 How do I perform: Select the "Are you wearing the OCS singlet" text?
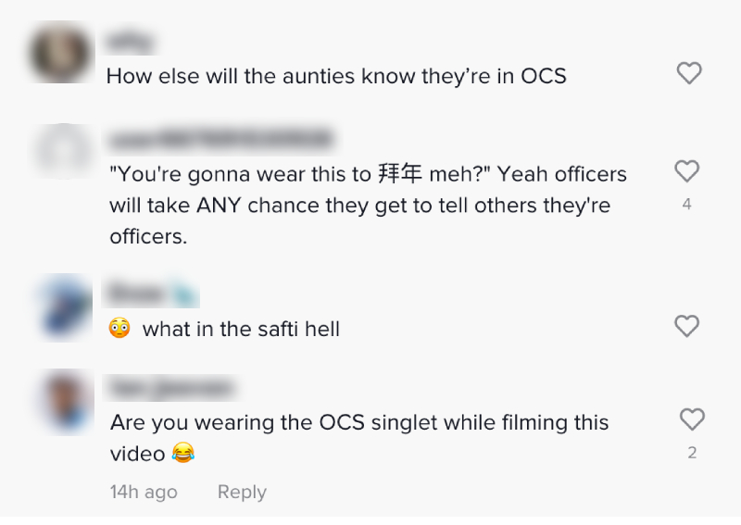359,423
